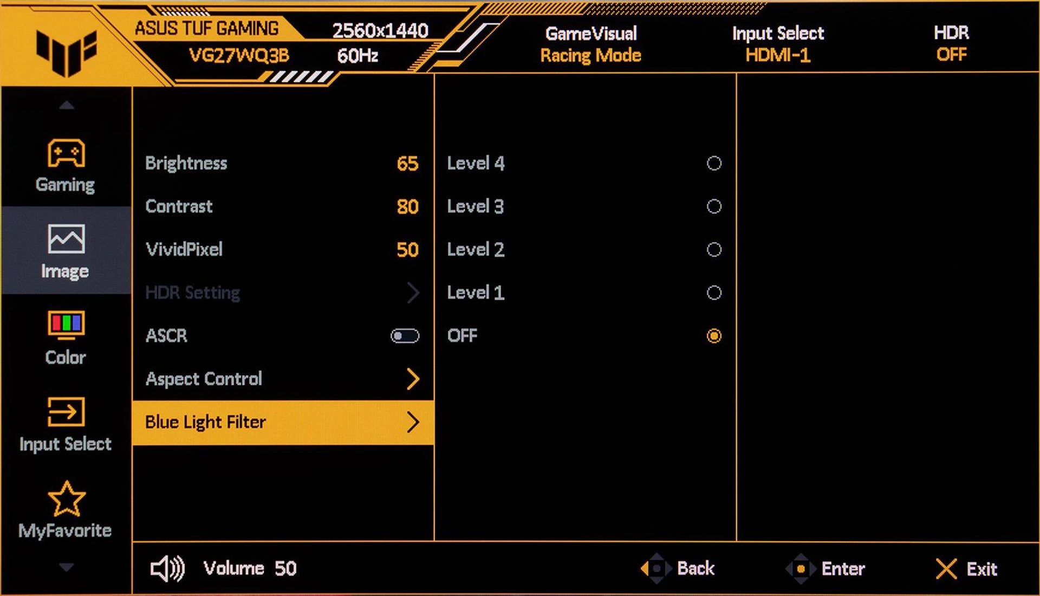The height and width of the screenshot is (596, 1040).
Task: Select the Blue Light Filter menu item
Action: click(283, 422)
